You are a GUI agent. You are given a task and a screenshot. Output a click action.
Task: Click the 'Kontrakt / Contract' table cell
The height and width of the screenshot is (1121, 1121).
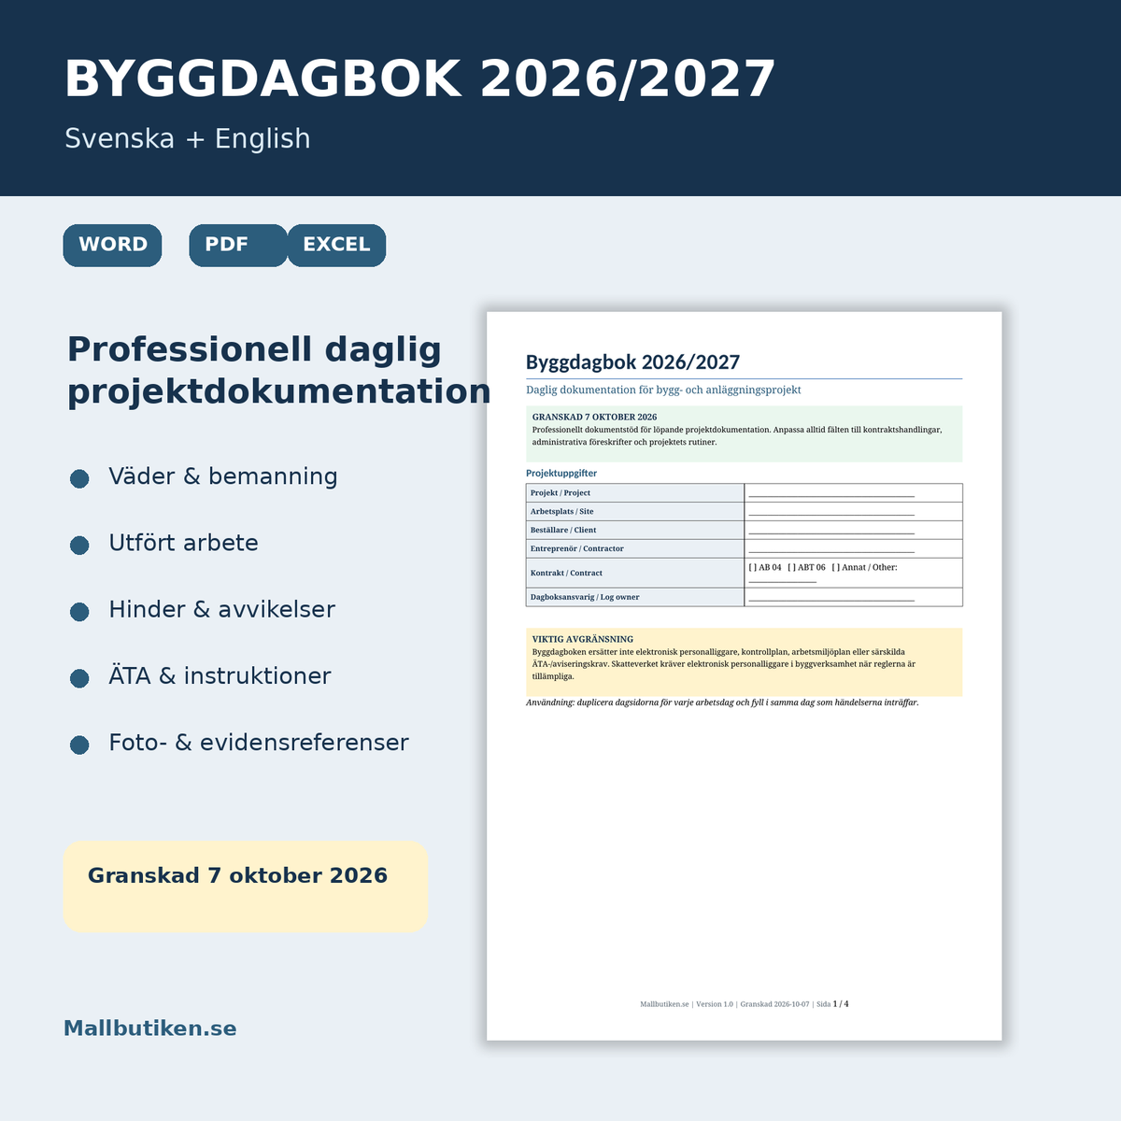[635, 573]
